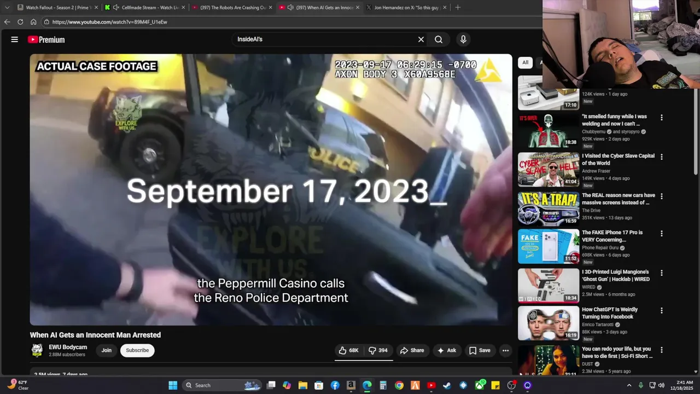
Task: Go to browser home page
Action: (x=33, y=22)
